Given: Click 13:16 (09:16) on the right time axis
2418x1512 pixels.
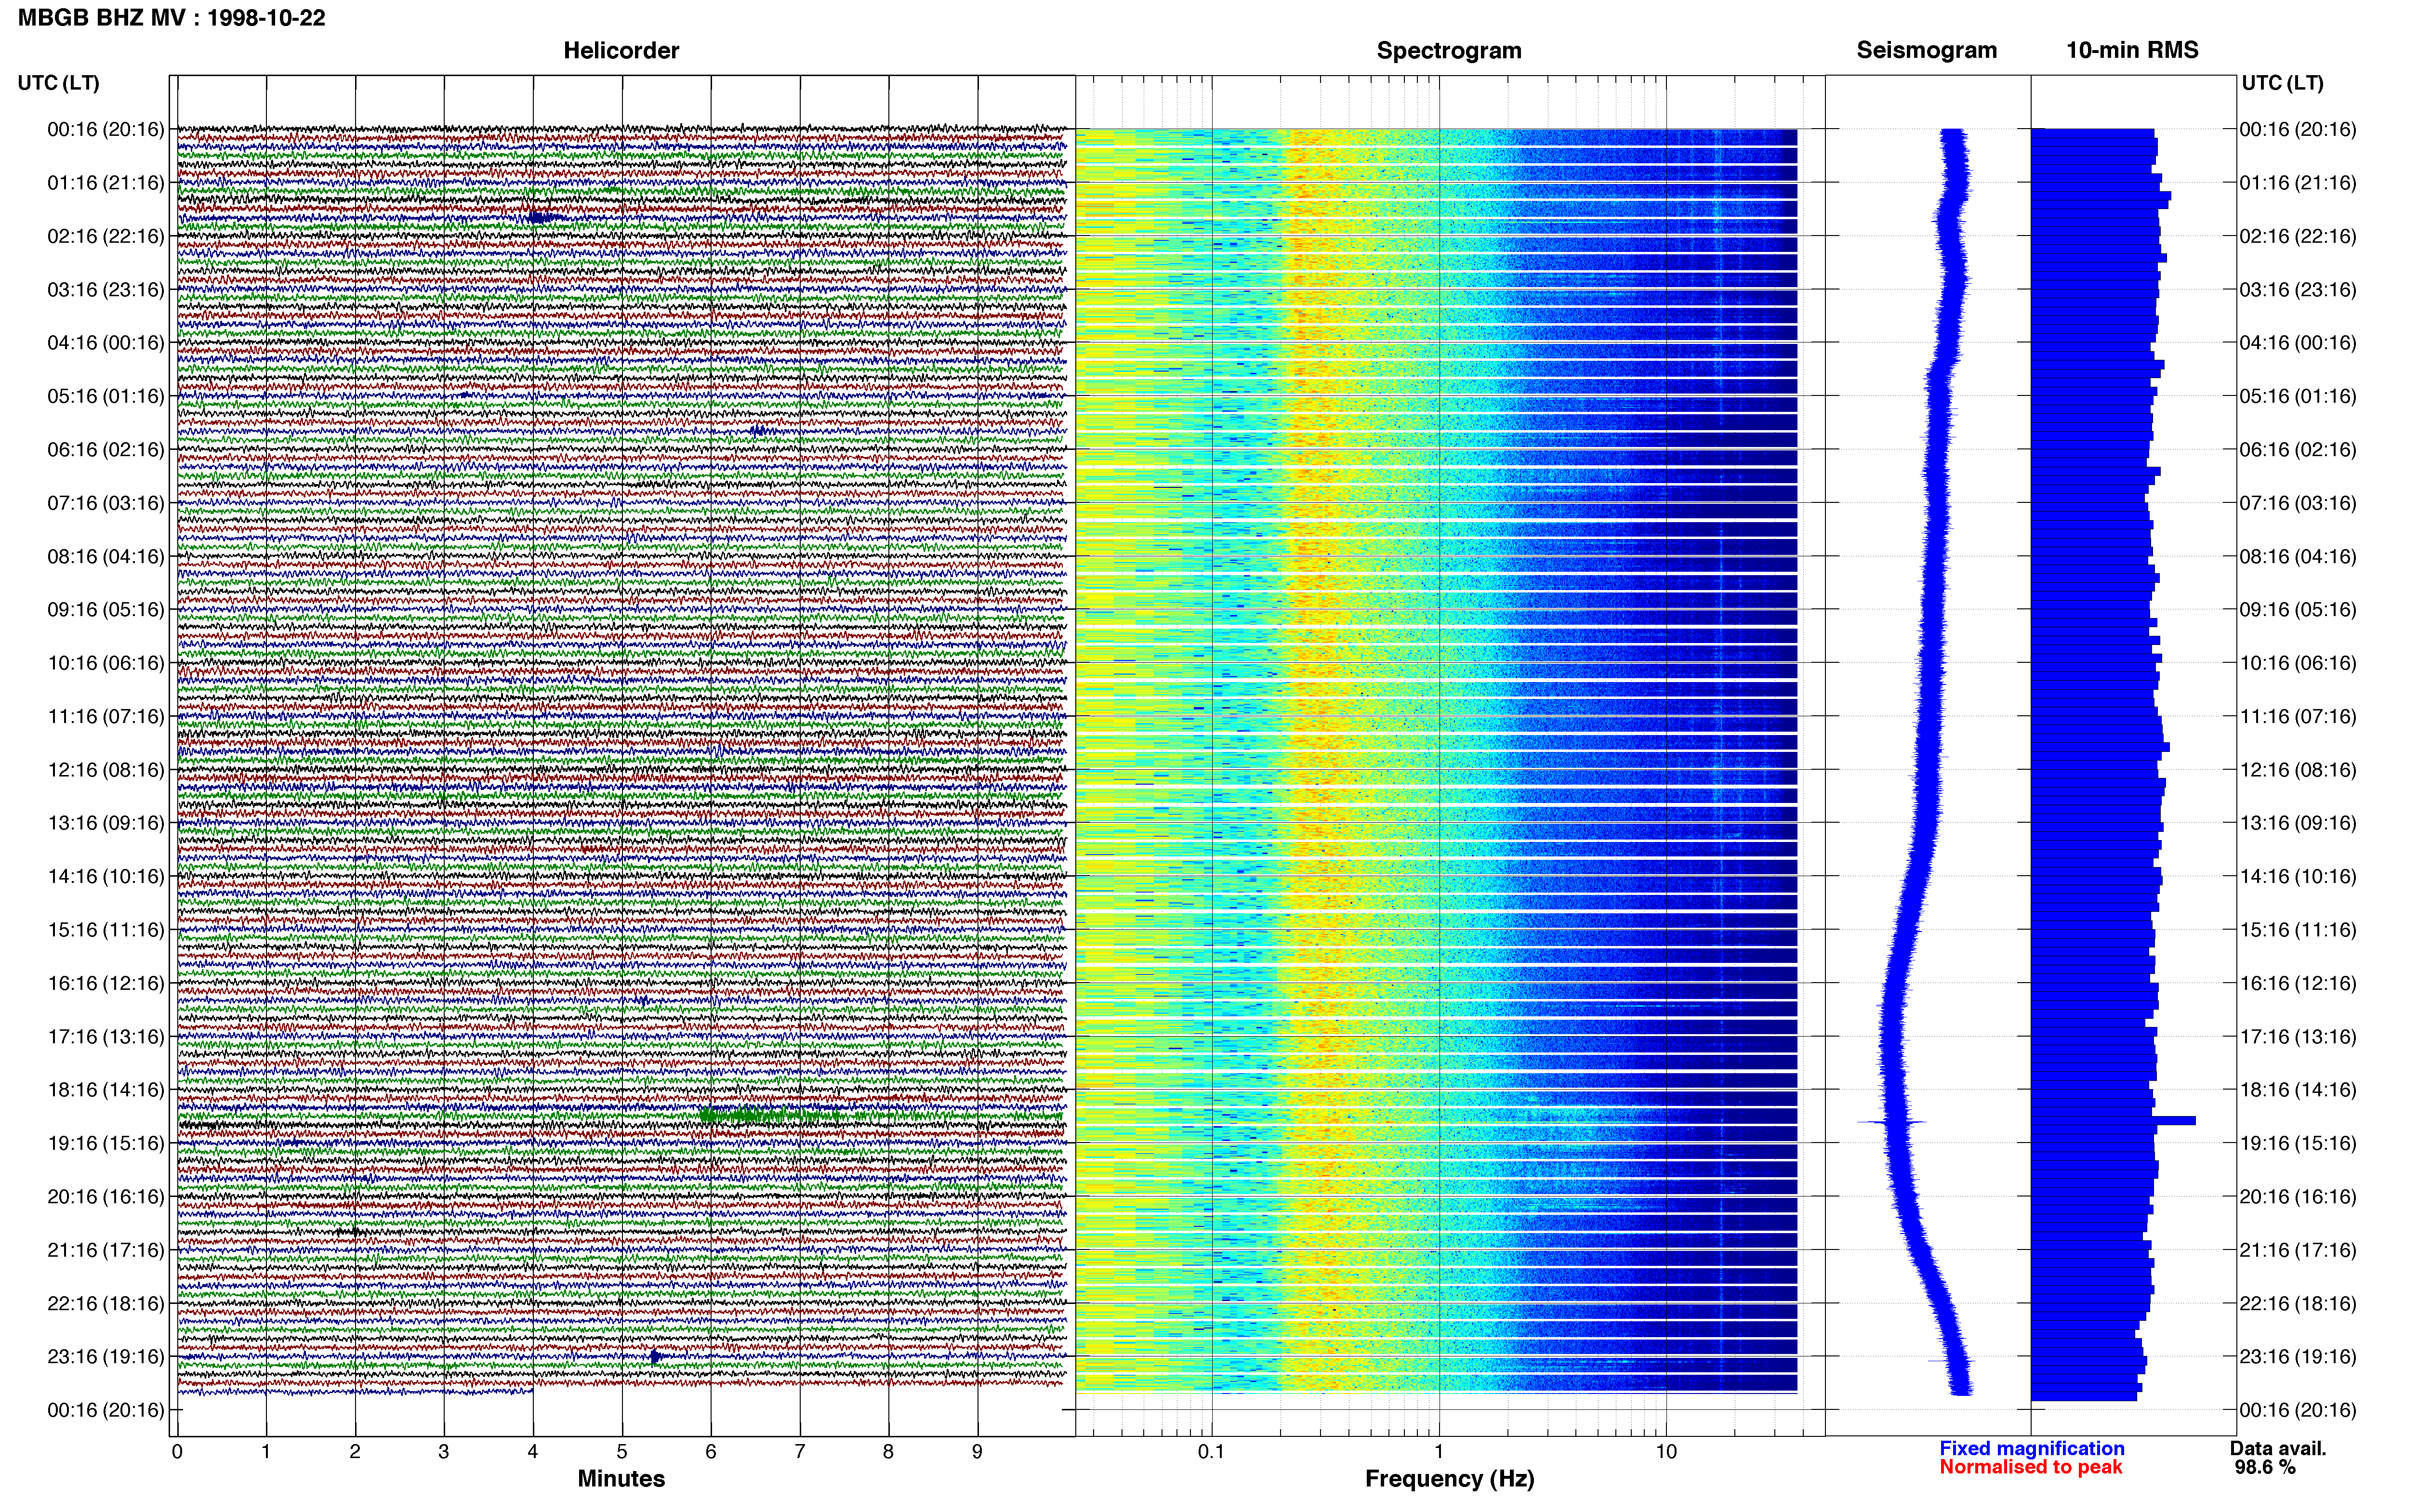Looking at the screenshot, I should coord(2298,823).
